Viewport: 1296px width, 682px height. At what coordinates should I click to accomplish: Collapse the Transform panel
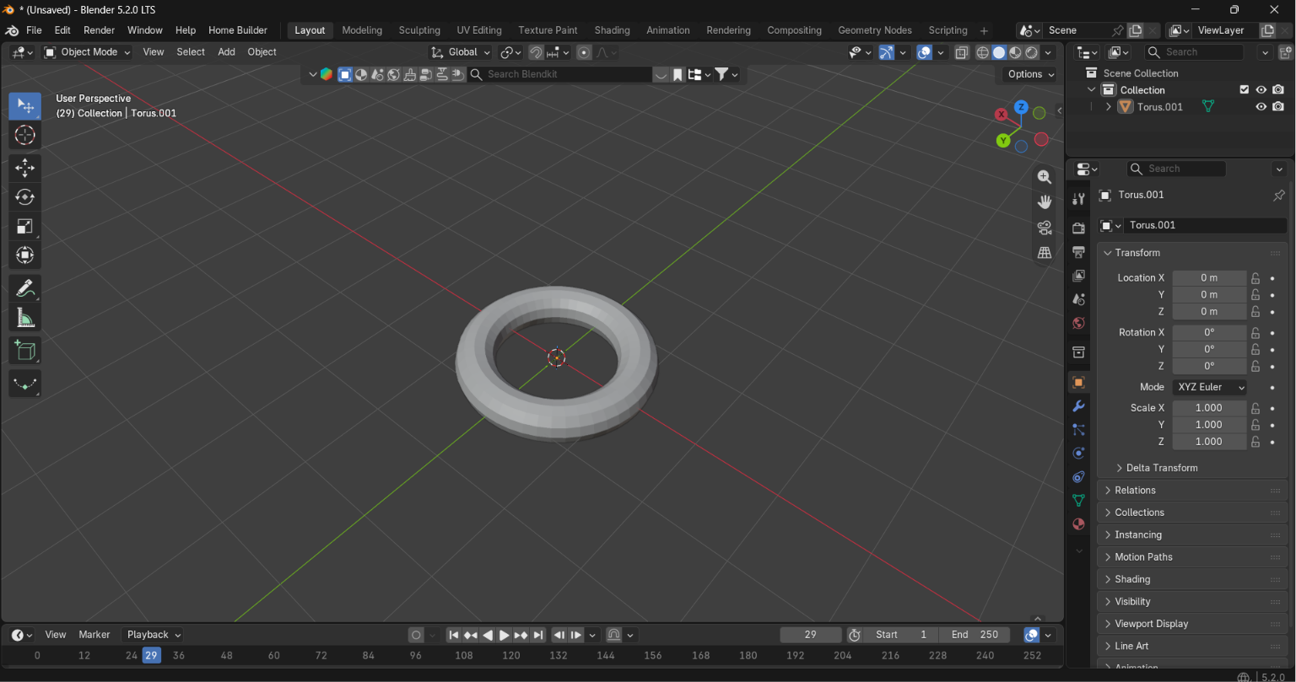[1192, 253]
